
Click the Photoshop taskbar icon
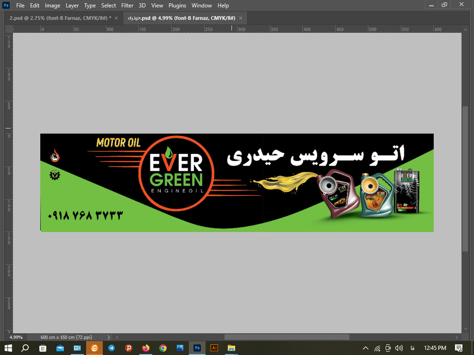point(197,348)
